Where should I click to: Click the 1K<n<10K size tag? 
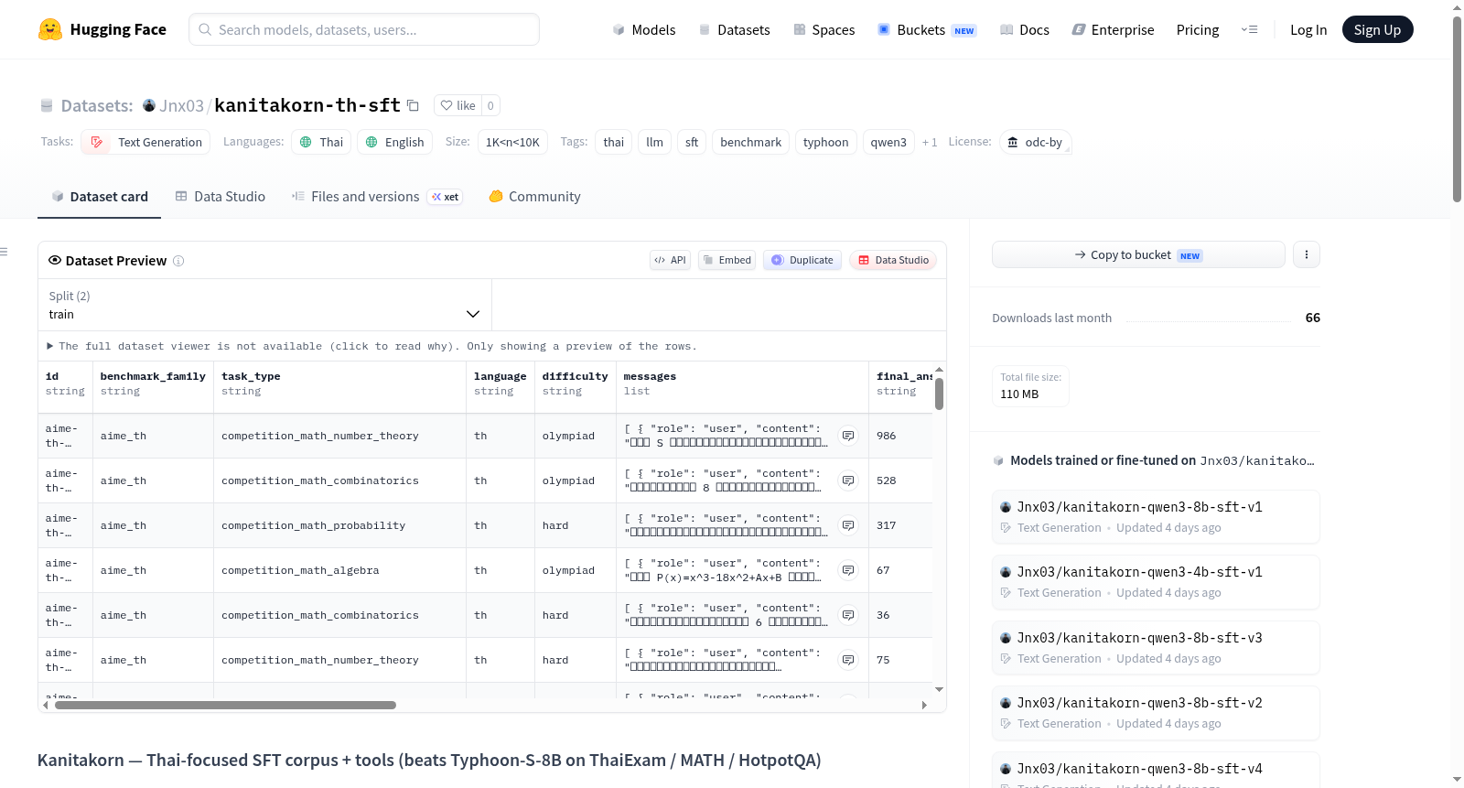(x=512, y=142)
